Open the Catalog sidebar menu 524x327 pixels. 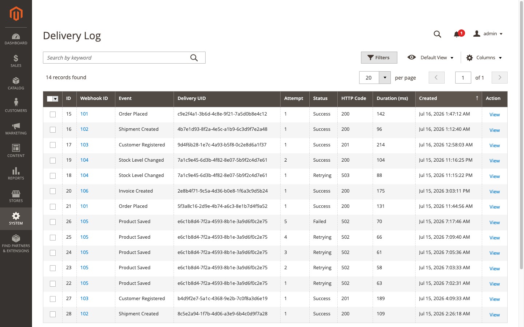point(16,84)
